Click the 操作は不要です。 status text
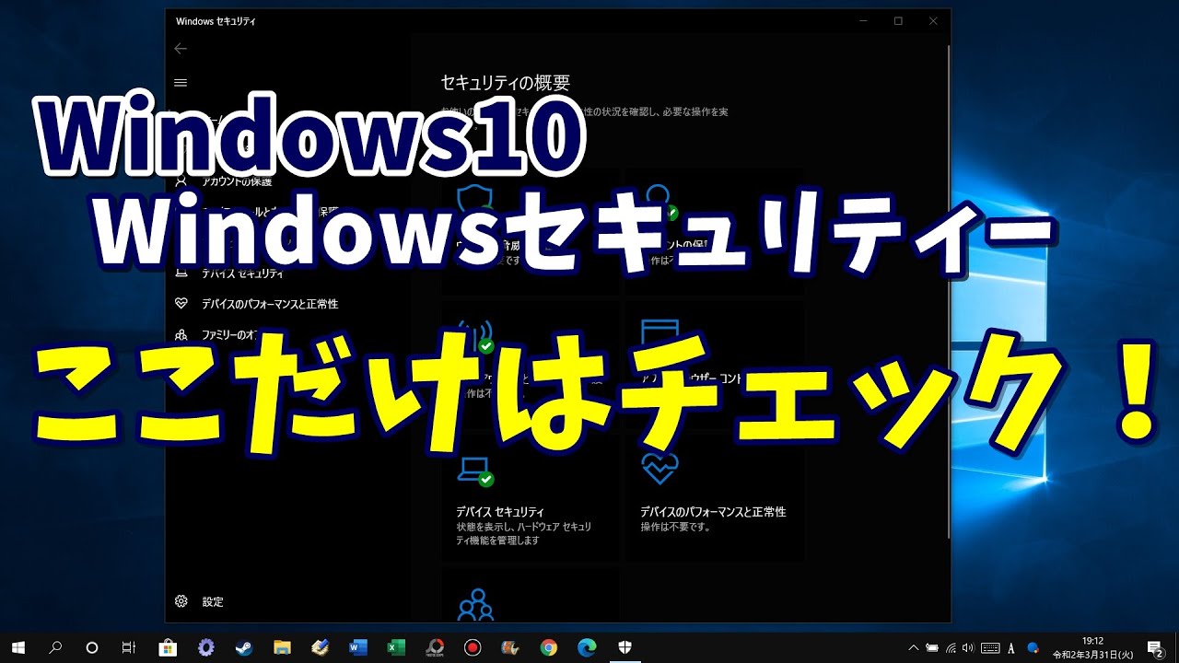Viewport: 1179px width, 663px height. pos(675,528)
